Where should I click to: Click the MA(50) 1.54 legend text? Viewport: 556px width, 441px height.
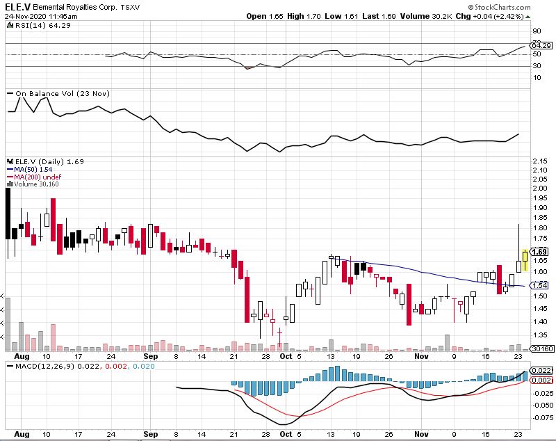[33, 170]
